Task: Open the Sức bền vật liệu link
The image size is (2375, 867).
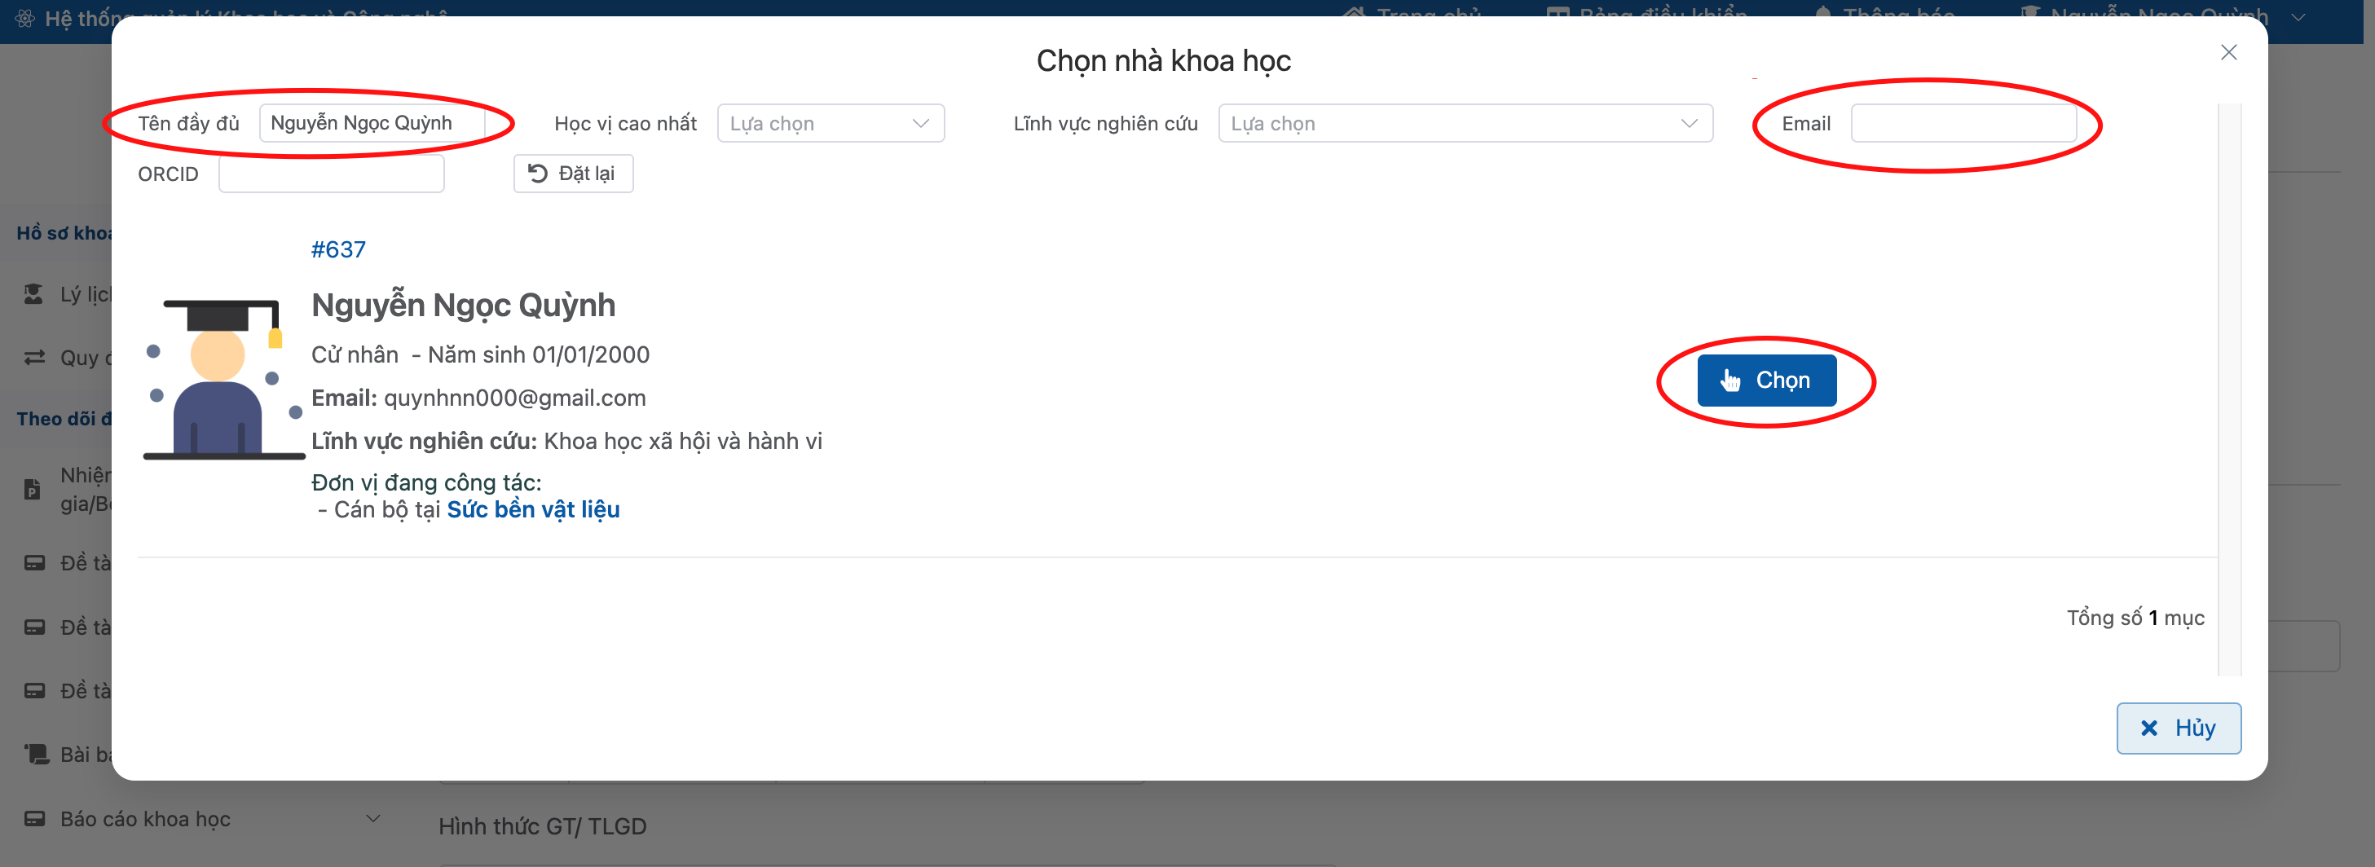Action: point(533,509)
